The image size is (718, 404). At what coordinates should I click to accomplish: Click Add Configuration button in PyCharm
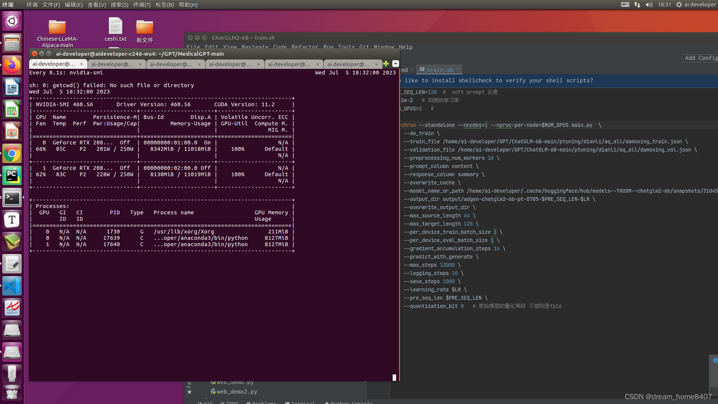[700, 58]
